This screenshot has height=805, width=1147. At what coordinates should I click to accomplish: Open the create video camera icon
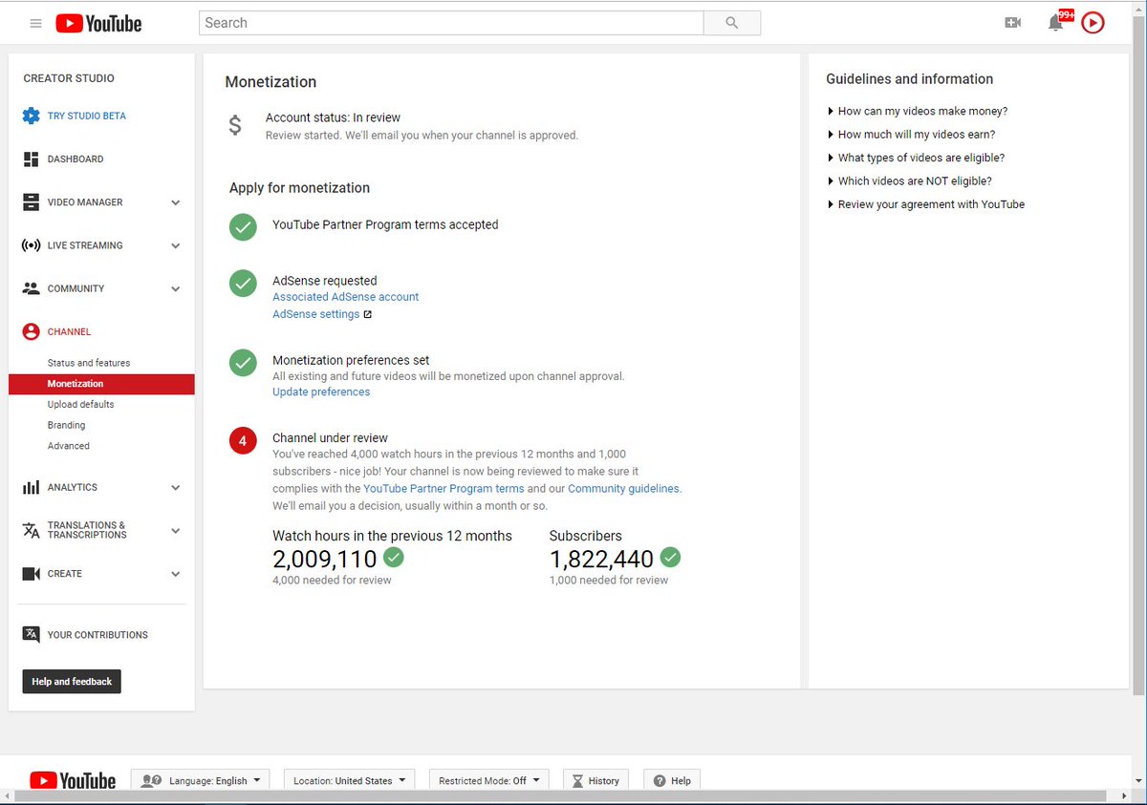[1013, 23]
